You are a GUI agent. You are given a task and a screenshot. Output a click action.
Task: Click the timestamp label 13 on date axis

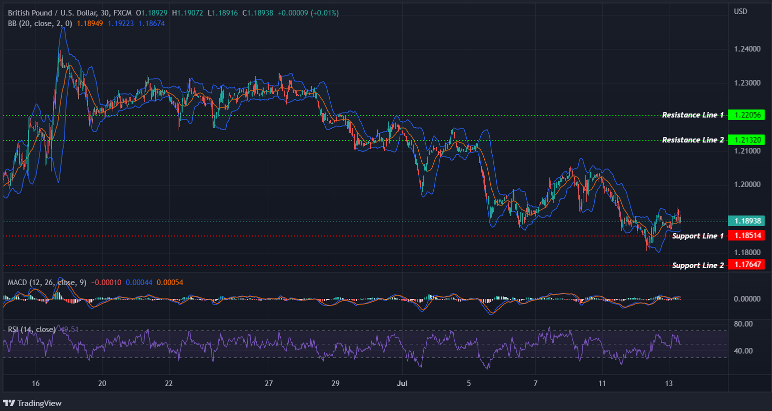(668, 383)
